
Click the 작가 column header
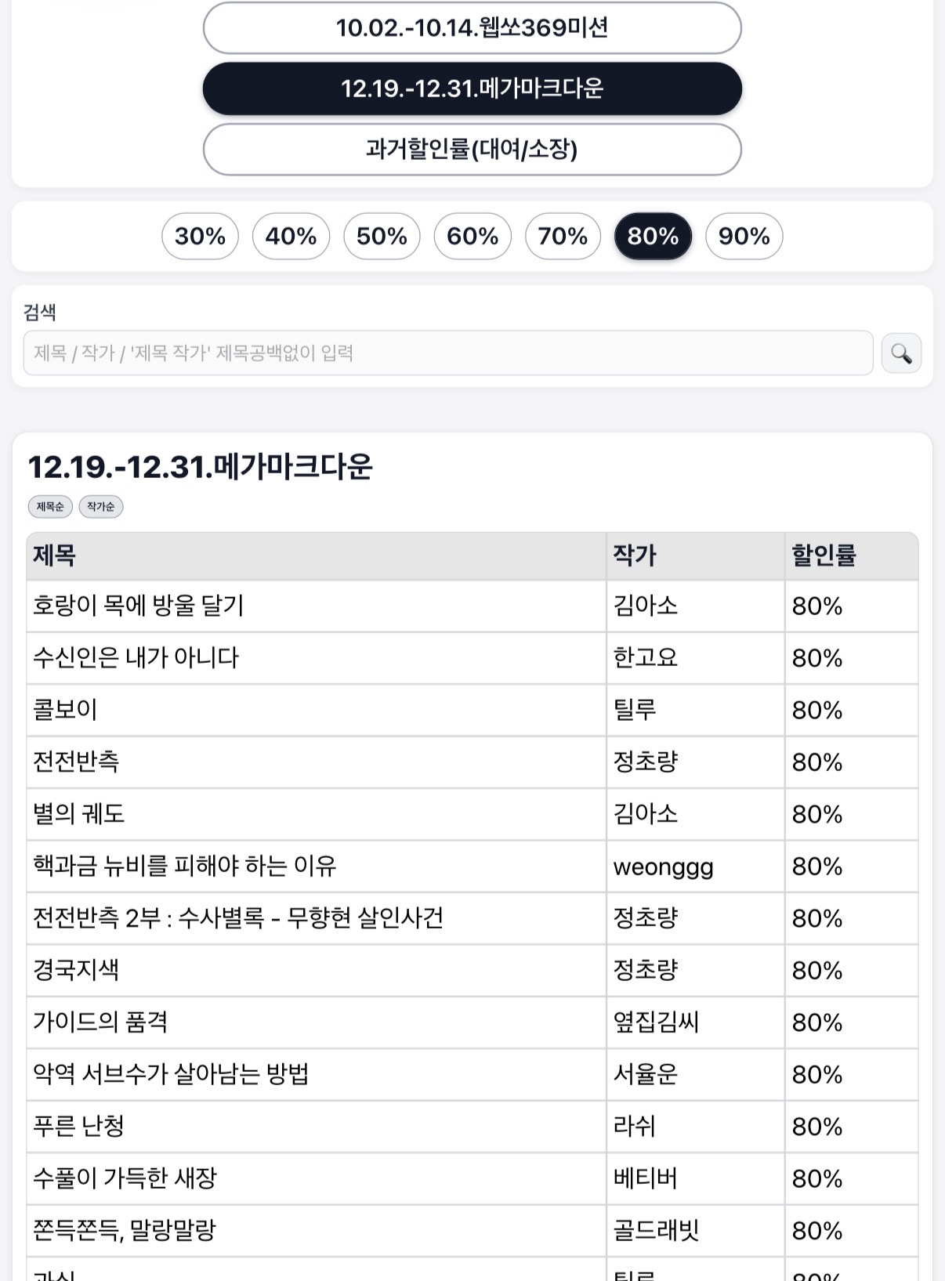pyautogui.click(x=635, y=555)
